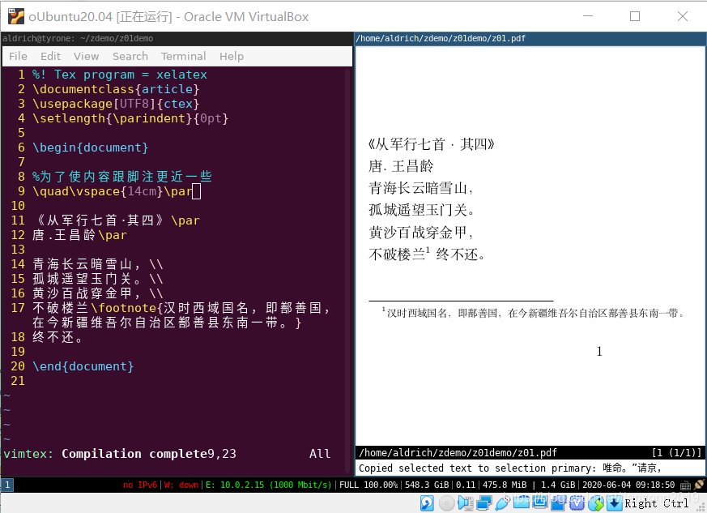This screenshot has width=707, height=513.
Task: Click the mouse integration green arrow icon
Action: point(596,503)
